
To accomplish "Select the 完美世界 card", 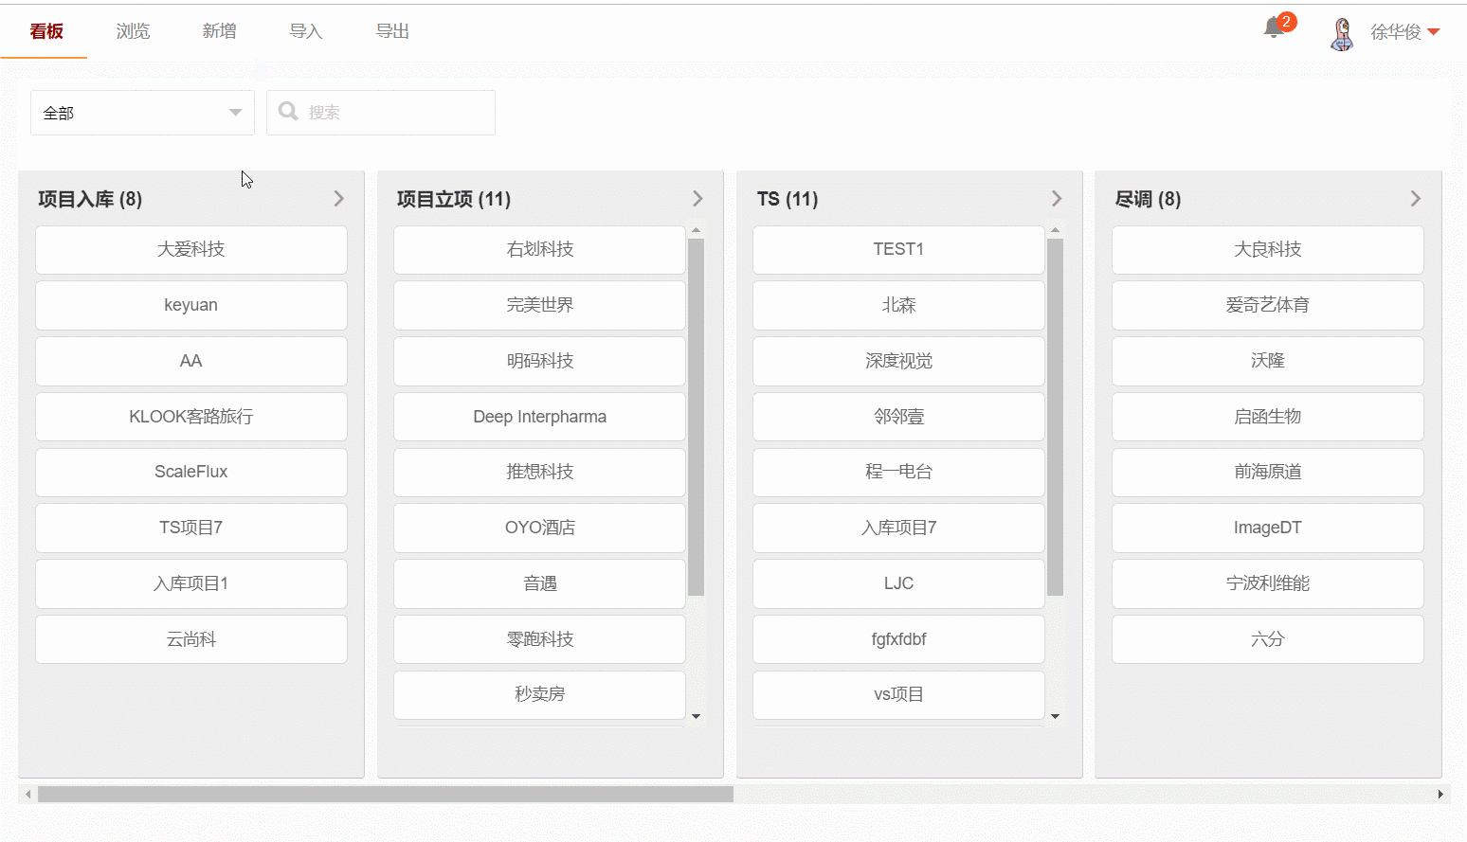I will [540, 305].
